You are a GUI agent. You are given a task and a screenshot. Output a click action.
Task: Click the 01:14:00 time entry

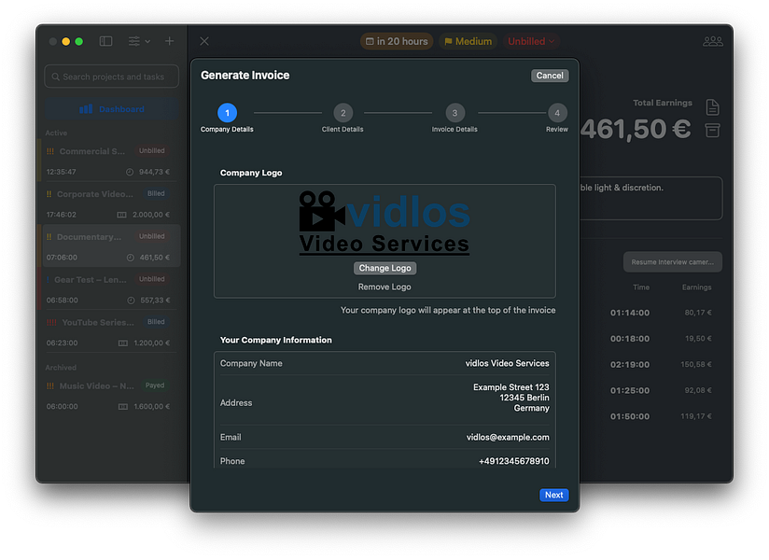[x=630, y=313]
